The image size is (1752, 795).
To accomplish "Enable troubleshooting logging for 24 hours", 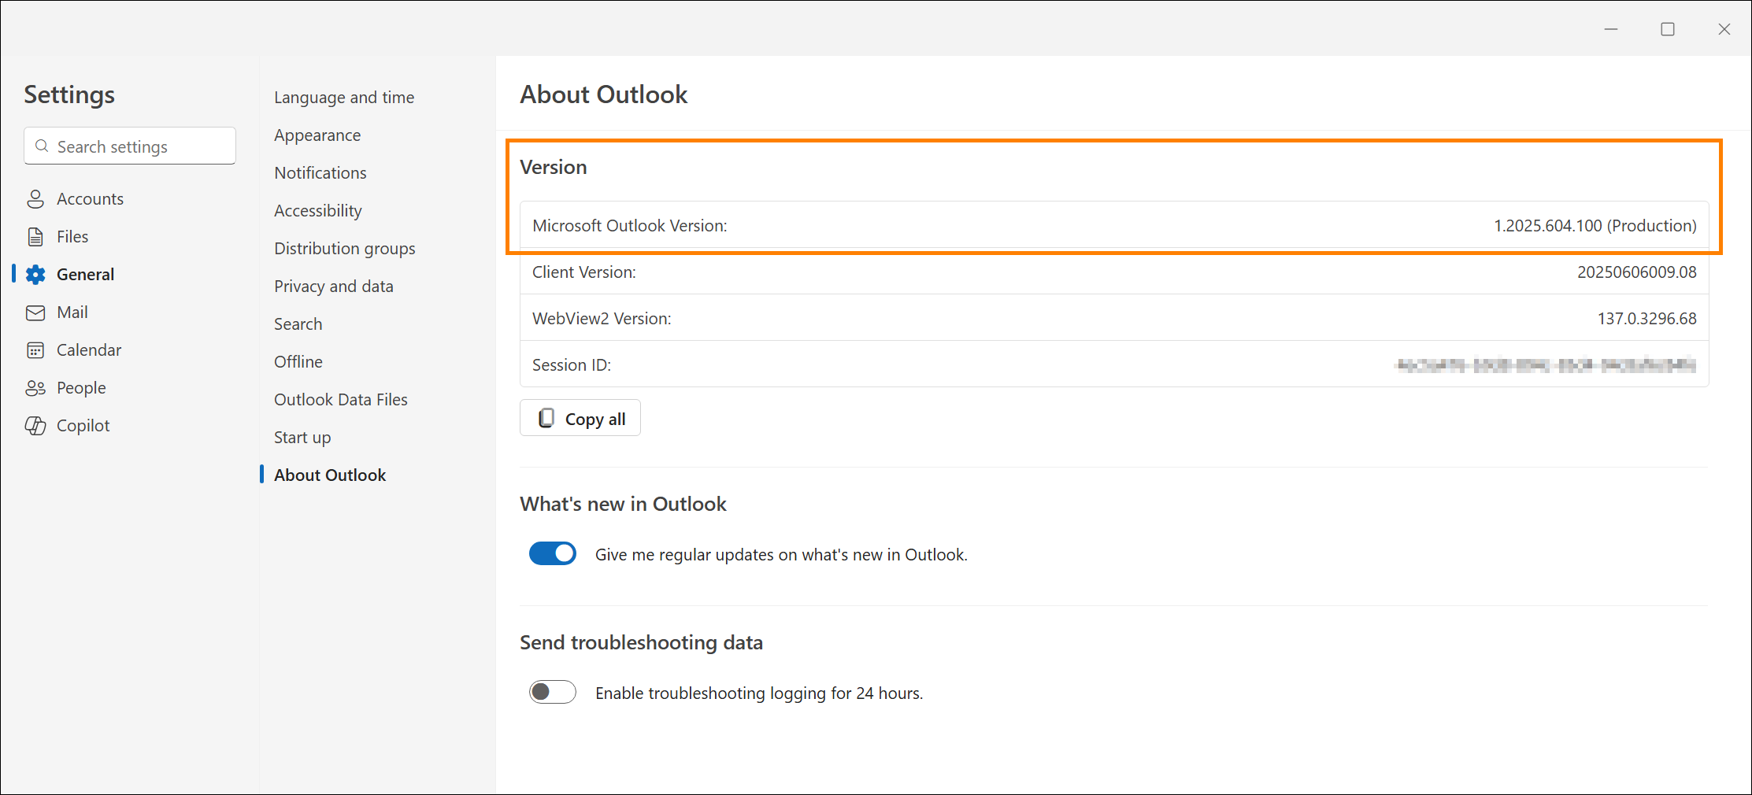I will click(553, 693).
